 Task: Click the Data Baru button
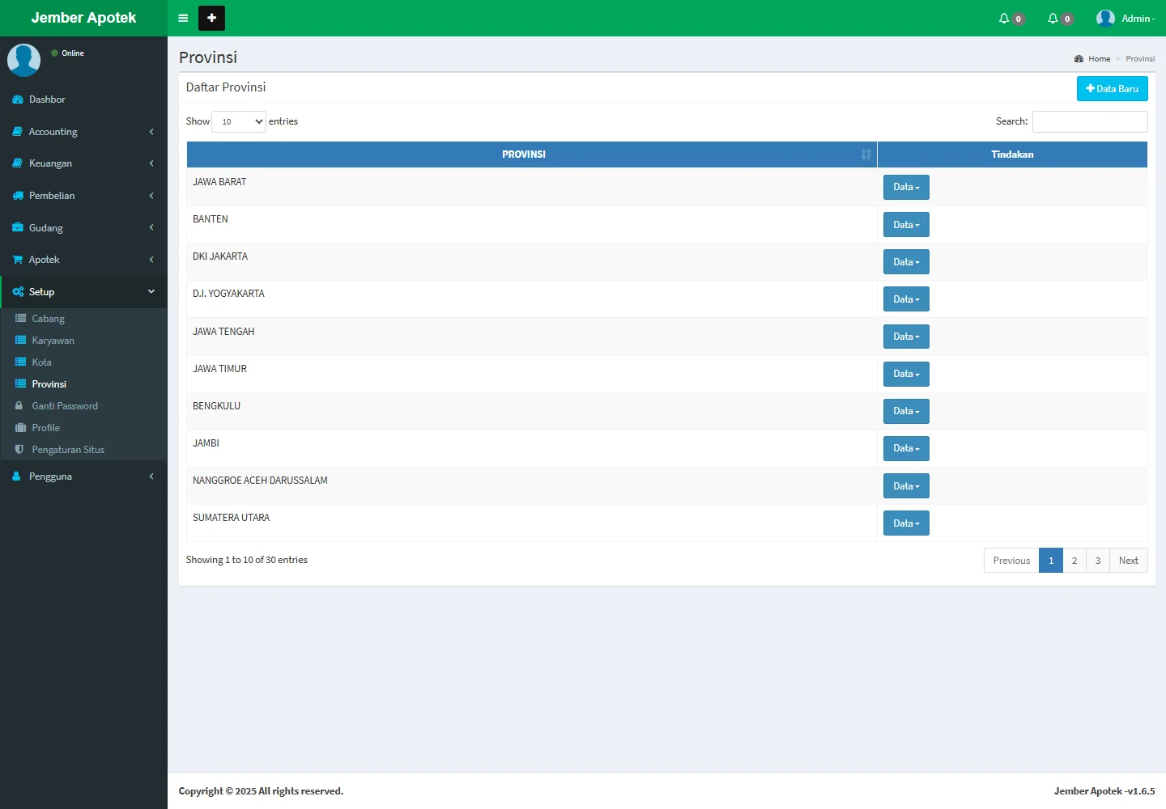(1112, 89)
